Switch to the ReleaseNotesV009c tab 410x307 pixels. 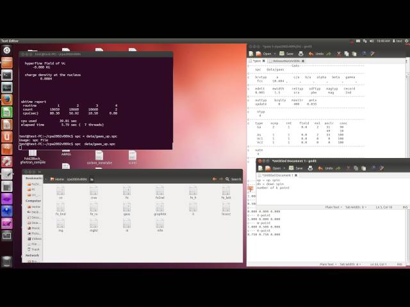(x=284, y=61)
